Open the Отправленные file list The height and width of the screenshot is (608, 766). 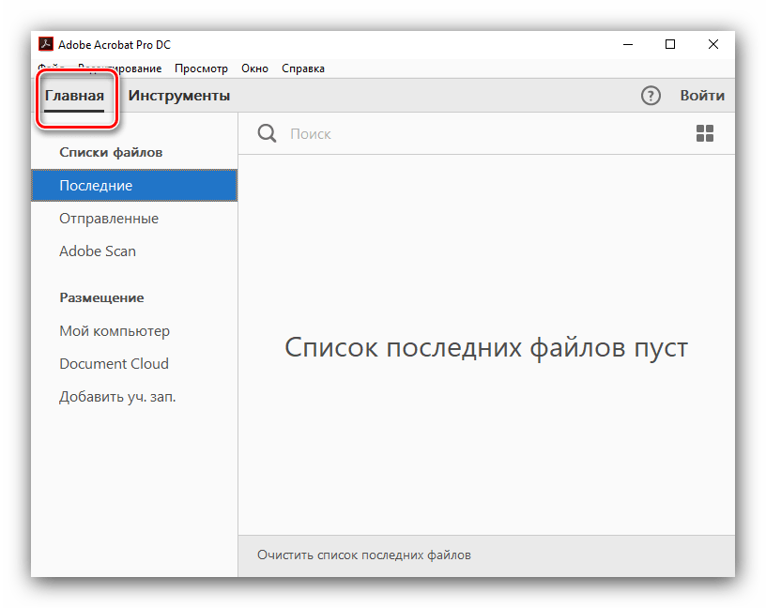(x=109, y=219)
